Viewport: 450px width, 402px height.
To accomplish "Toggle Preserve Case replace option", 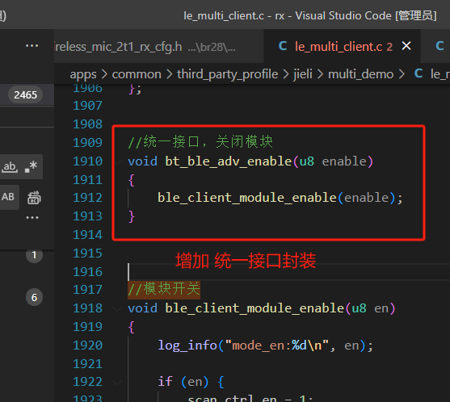I will pyautogui.click(x=8, y=197).
